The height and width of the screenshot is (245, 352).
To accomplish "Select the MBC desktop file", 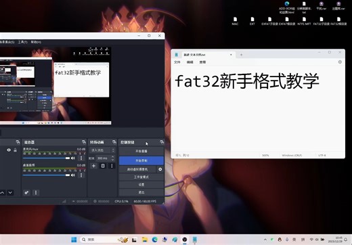I will coord(235,21).
